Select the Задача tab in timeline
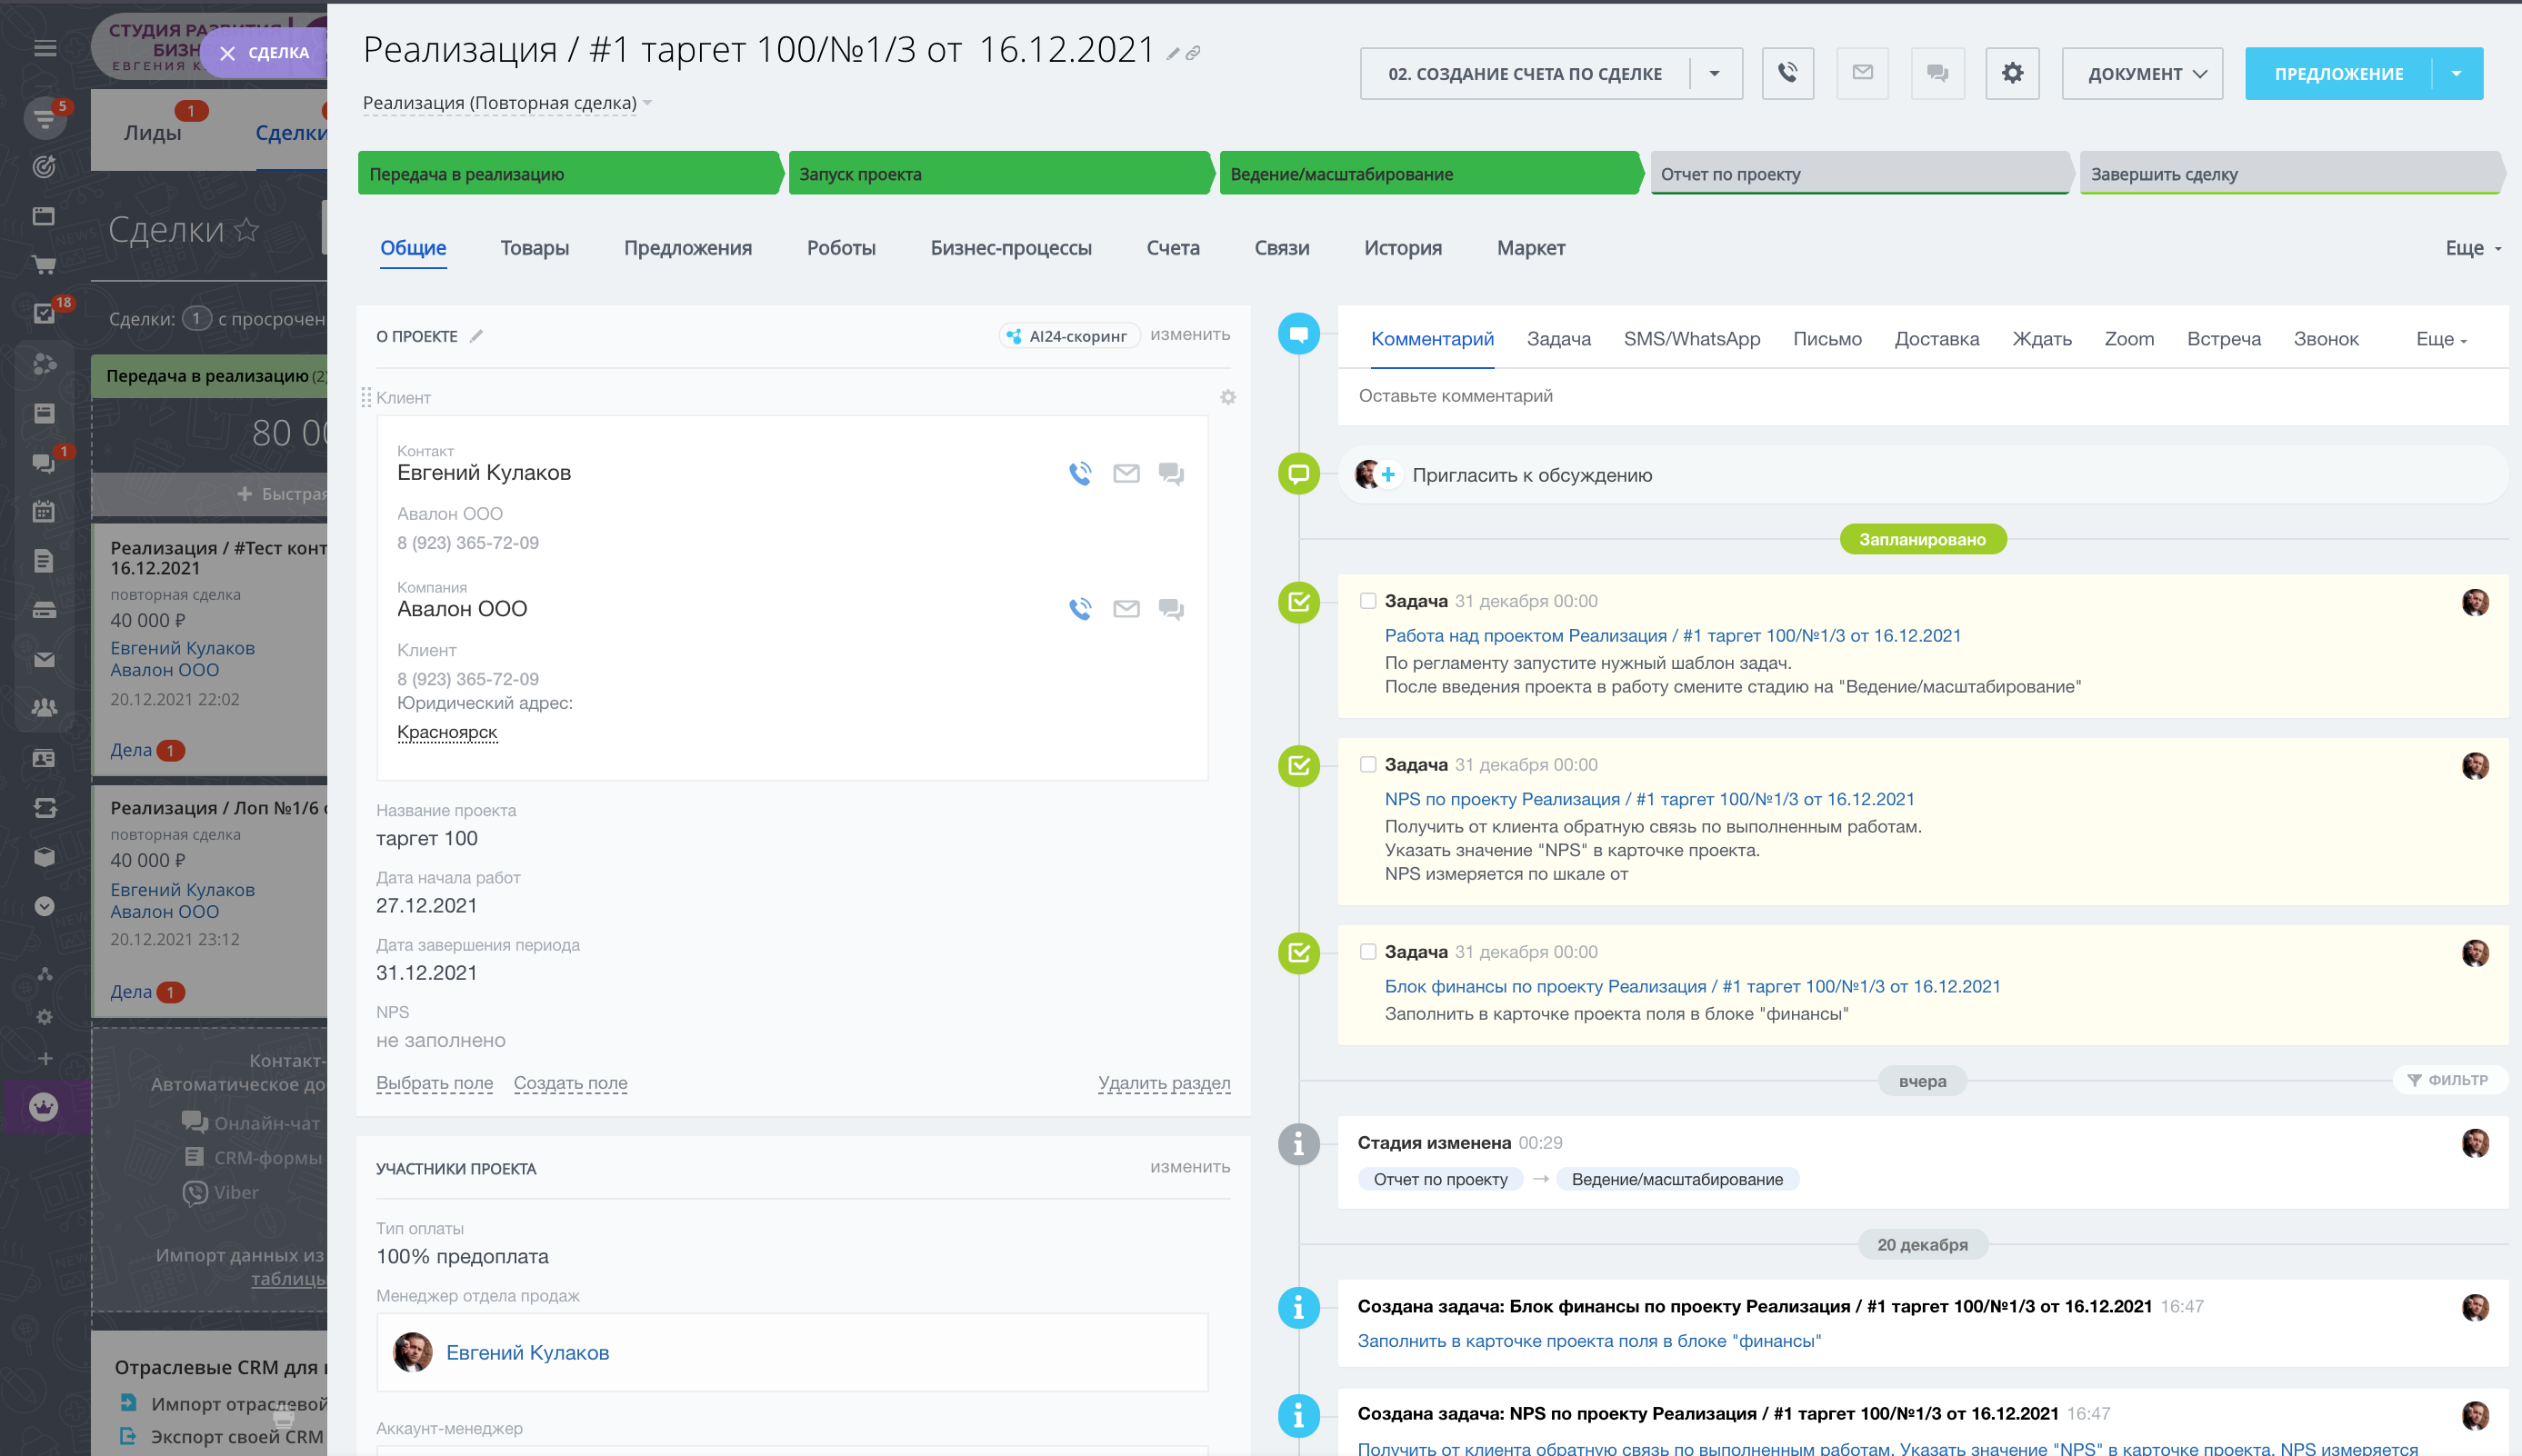 click(x=1558, y=339)
